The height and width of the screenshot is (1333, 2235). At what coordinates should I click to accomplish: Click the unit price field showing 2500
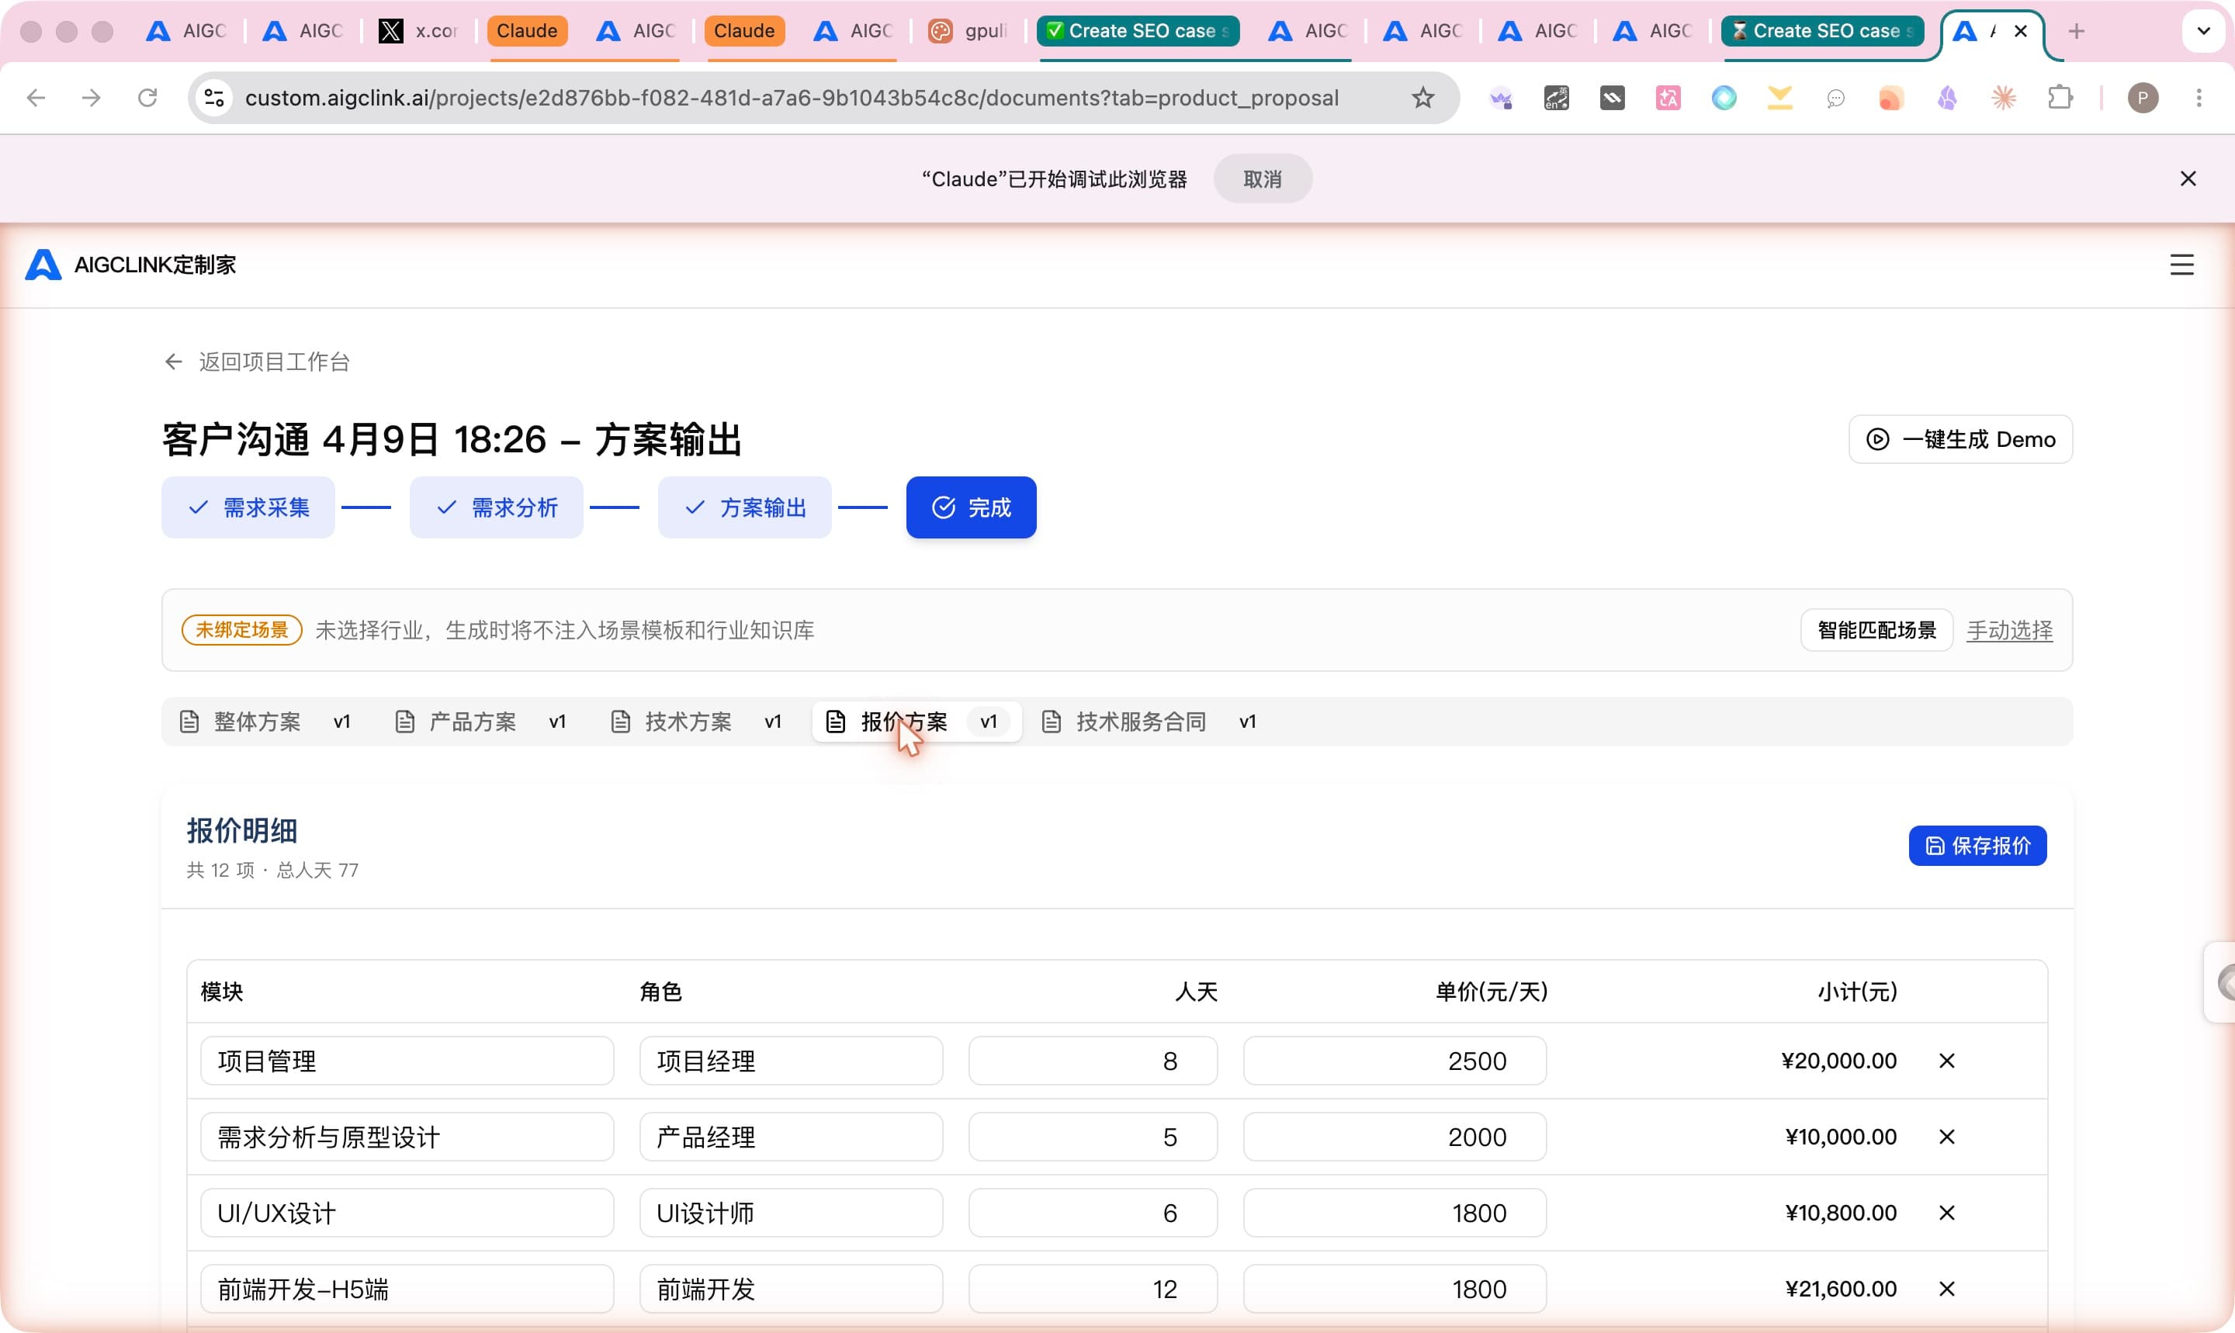pos(1395,1061)
